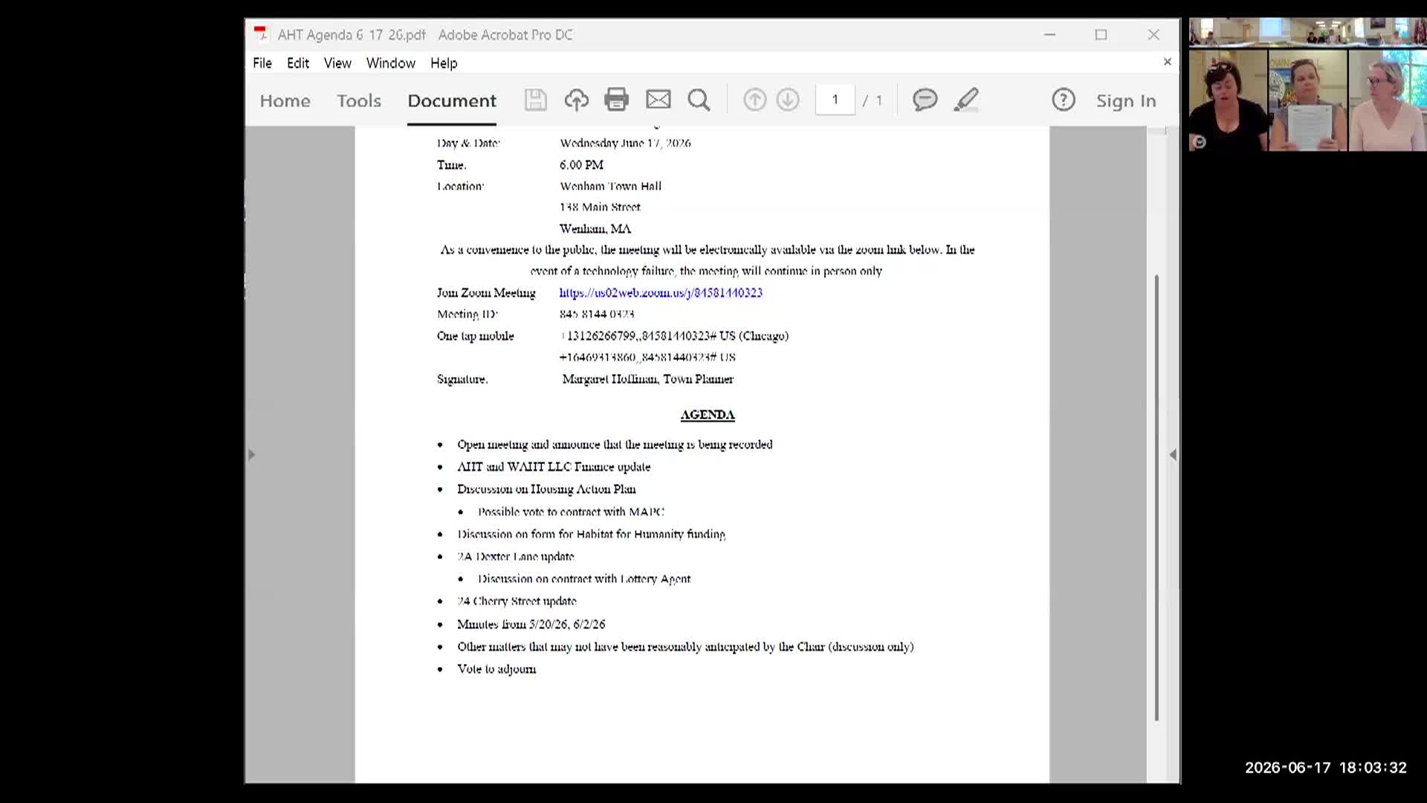Print the document using printer icon
This screenshot has width=1427, height=803.
[616, 100]
